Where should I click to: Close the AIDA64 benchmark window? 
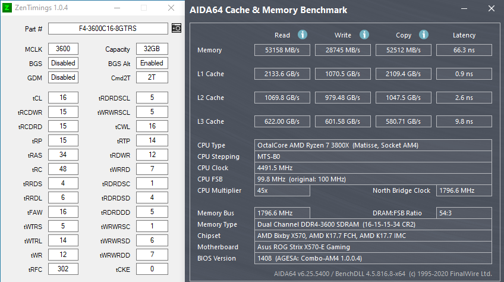pyautogui.click(x=491, y=9)
